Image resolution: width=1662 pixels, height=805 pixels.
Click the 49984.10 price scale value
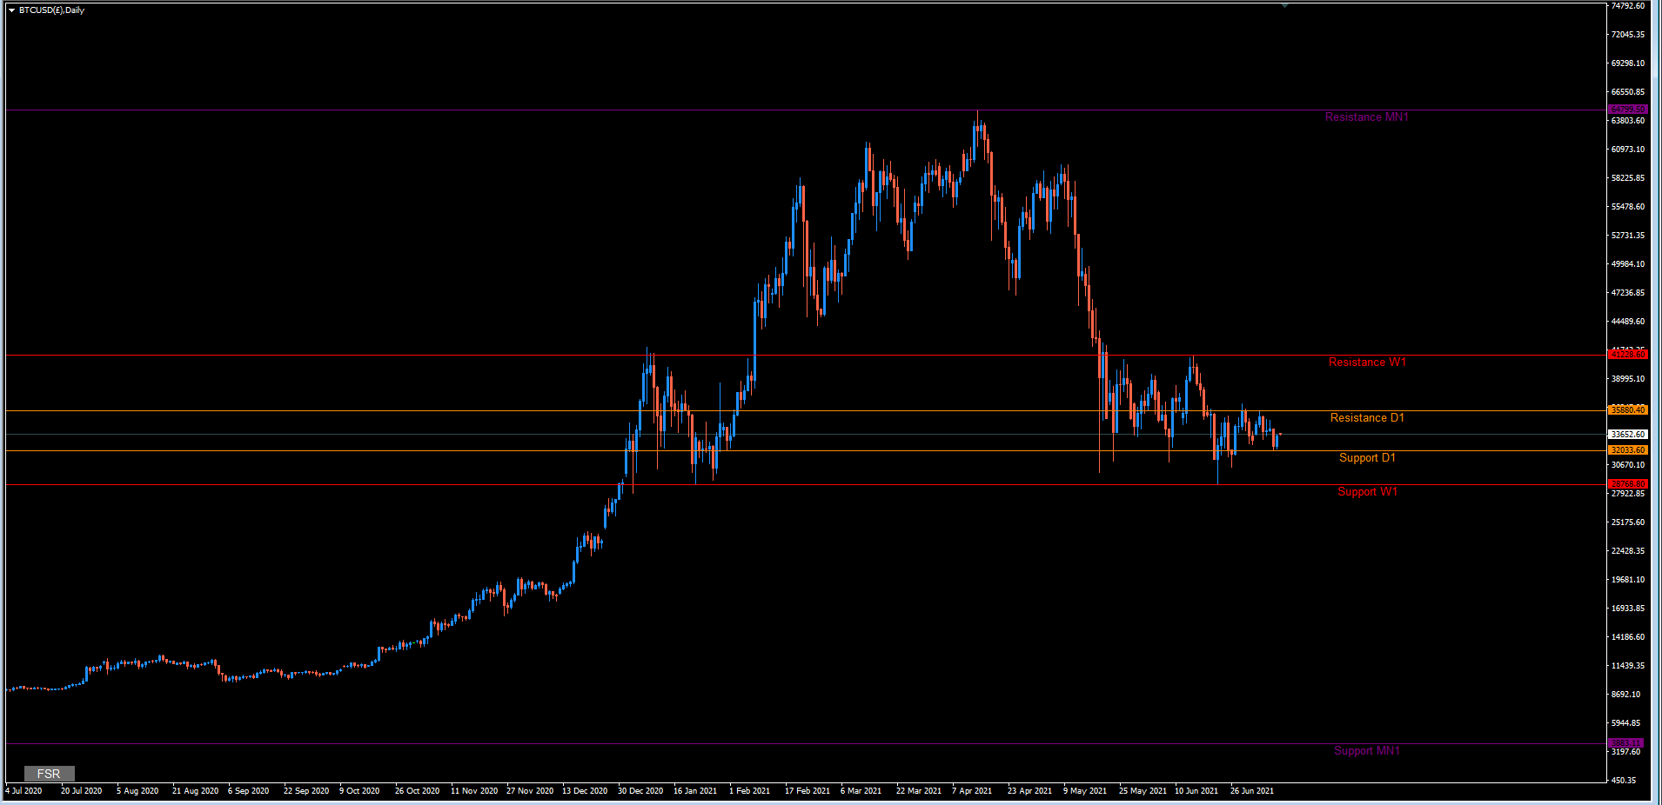click(x=1628, y=264)
